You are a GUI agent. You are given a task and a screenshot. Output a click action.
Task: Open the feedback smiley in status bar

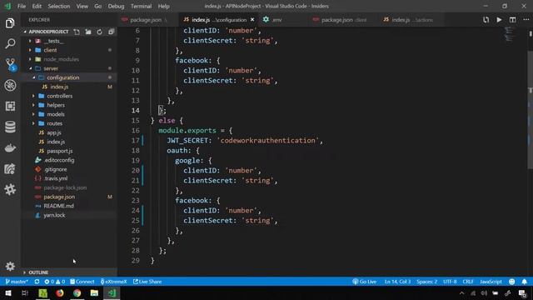click(x=512, y=282)
